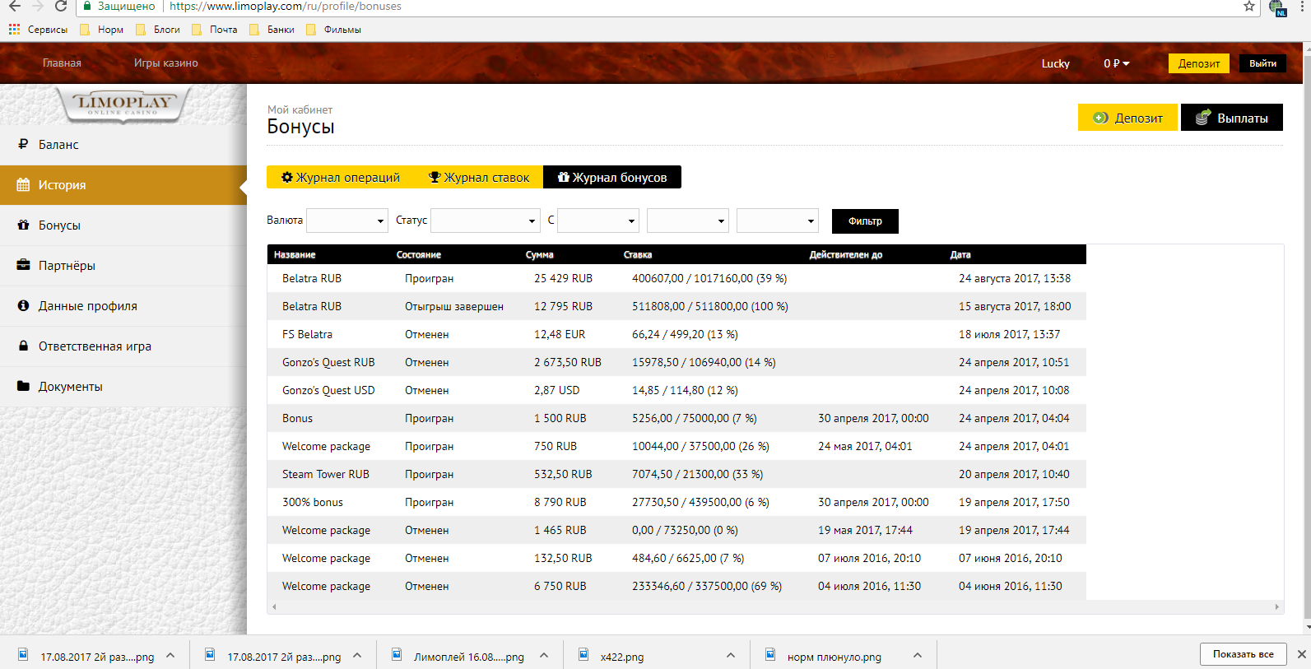Click the 24 августа 2017, 13:38 date cell
Screen dimensions: 1311x669
1015,278
